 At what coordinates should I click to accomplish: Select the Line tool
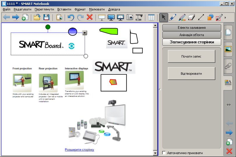201,17
